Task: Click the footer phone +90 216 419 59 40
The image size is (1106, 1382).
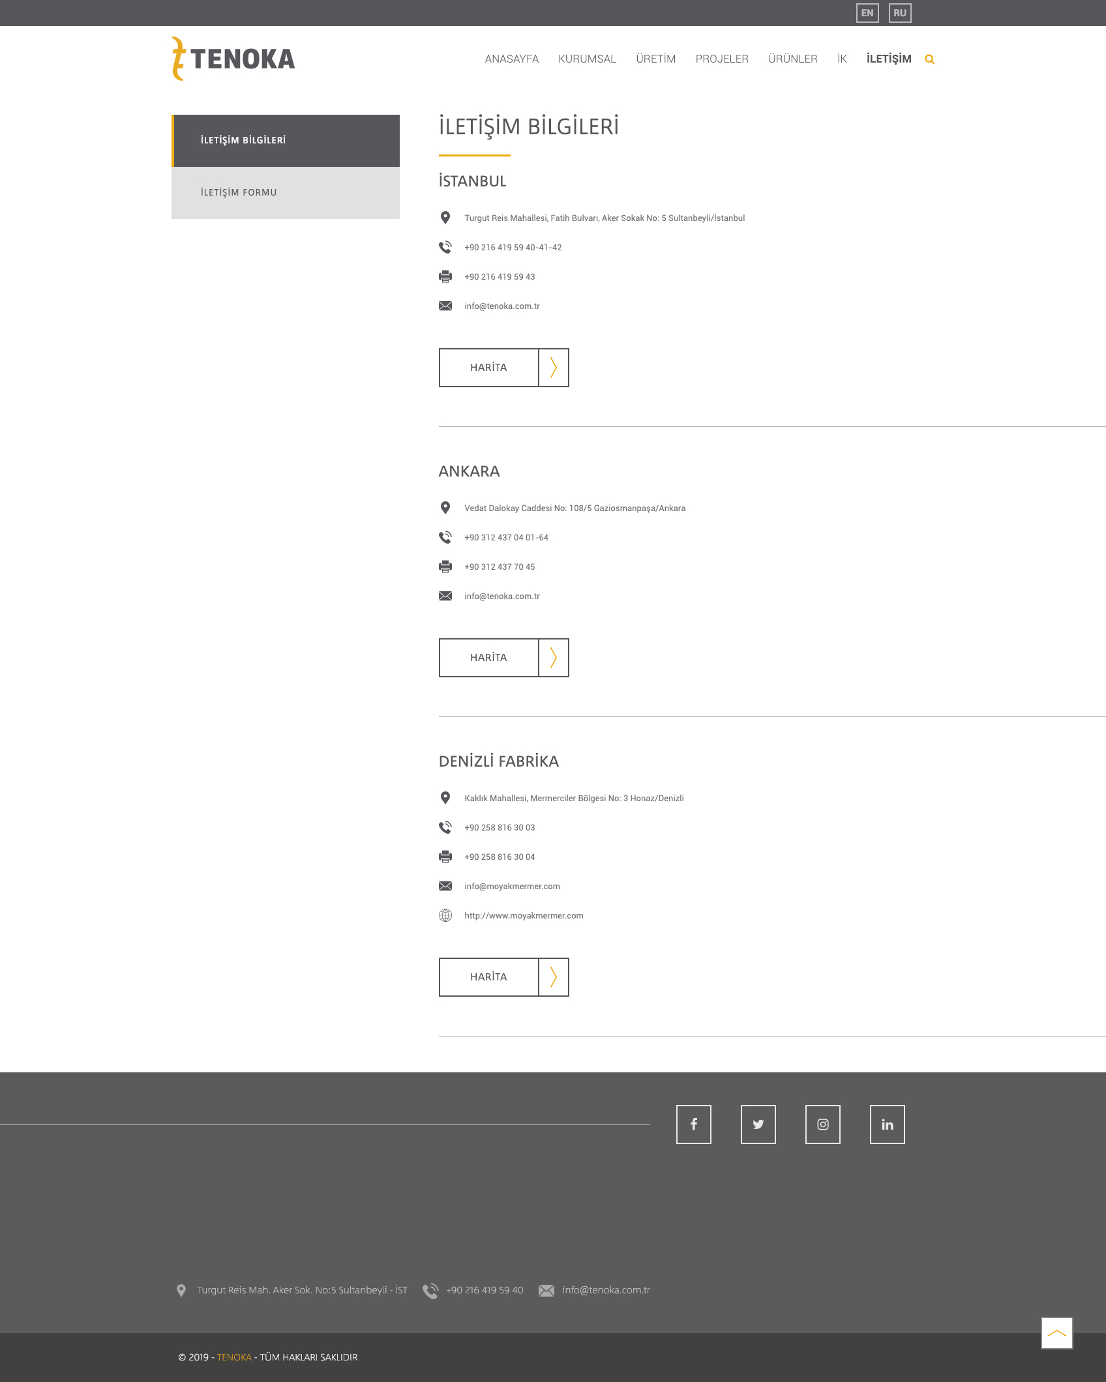Action: tap(485, 1290)
